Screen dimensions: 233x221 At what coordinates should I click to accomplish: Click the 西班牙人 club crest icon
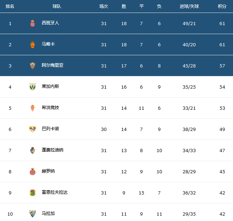point(32,23)
